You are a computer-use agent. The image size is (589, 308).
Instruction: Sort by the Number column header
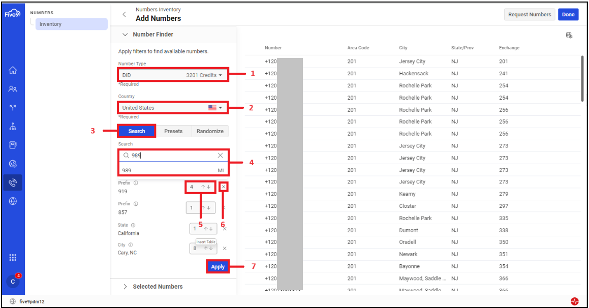click(273, 48)
